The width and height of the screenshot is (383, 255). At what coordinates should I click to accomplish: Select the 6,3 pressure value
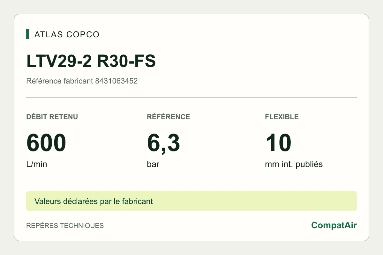click(163, 143)
